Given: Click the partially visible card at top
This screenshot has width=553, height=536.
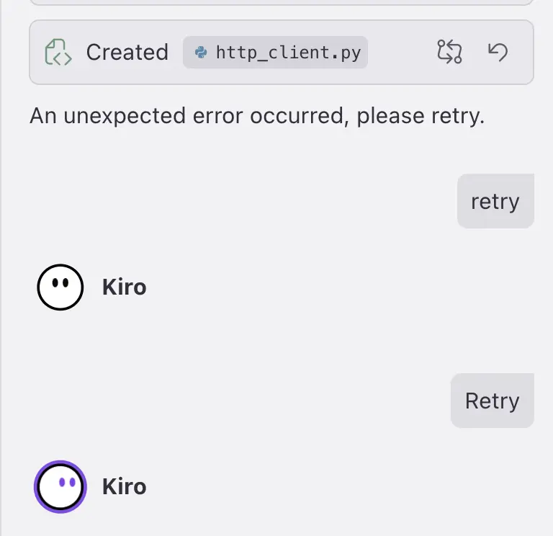Looking at the screenshot, I should 282,2.
